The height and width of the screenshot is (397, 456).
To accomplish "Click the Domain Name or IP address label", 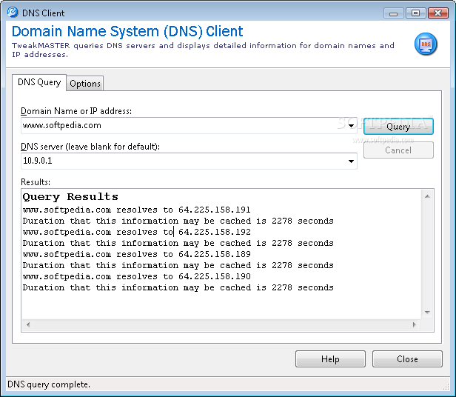I will point(76,111).
